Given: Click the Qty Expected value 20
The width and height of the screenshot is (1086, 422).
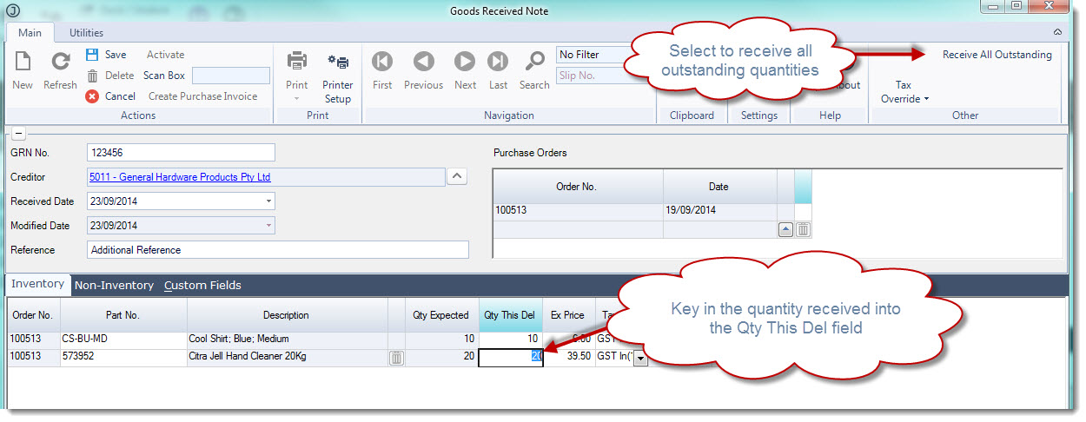Looking at the screenshot, I should 441,357.
